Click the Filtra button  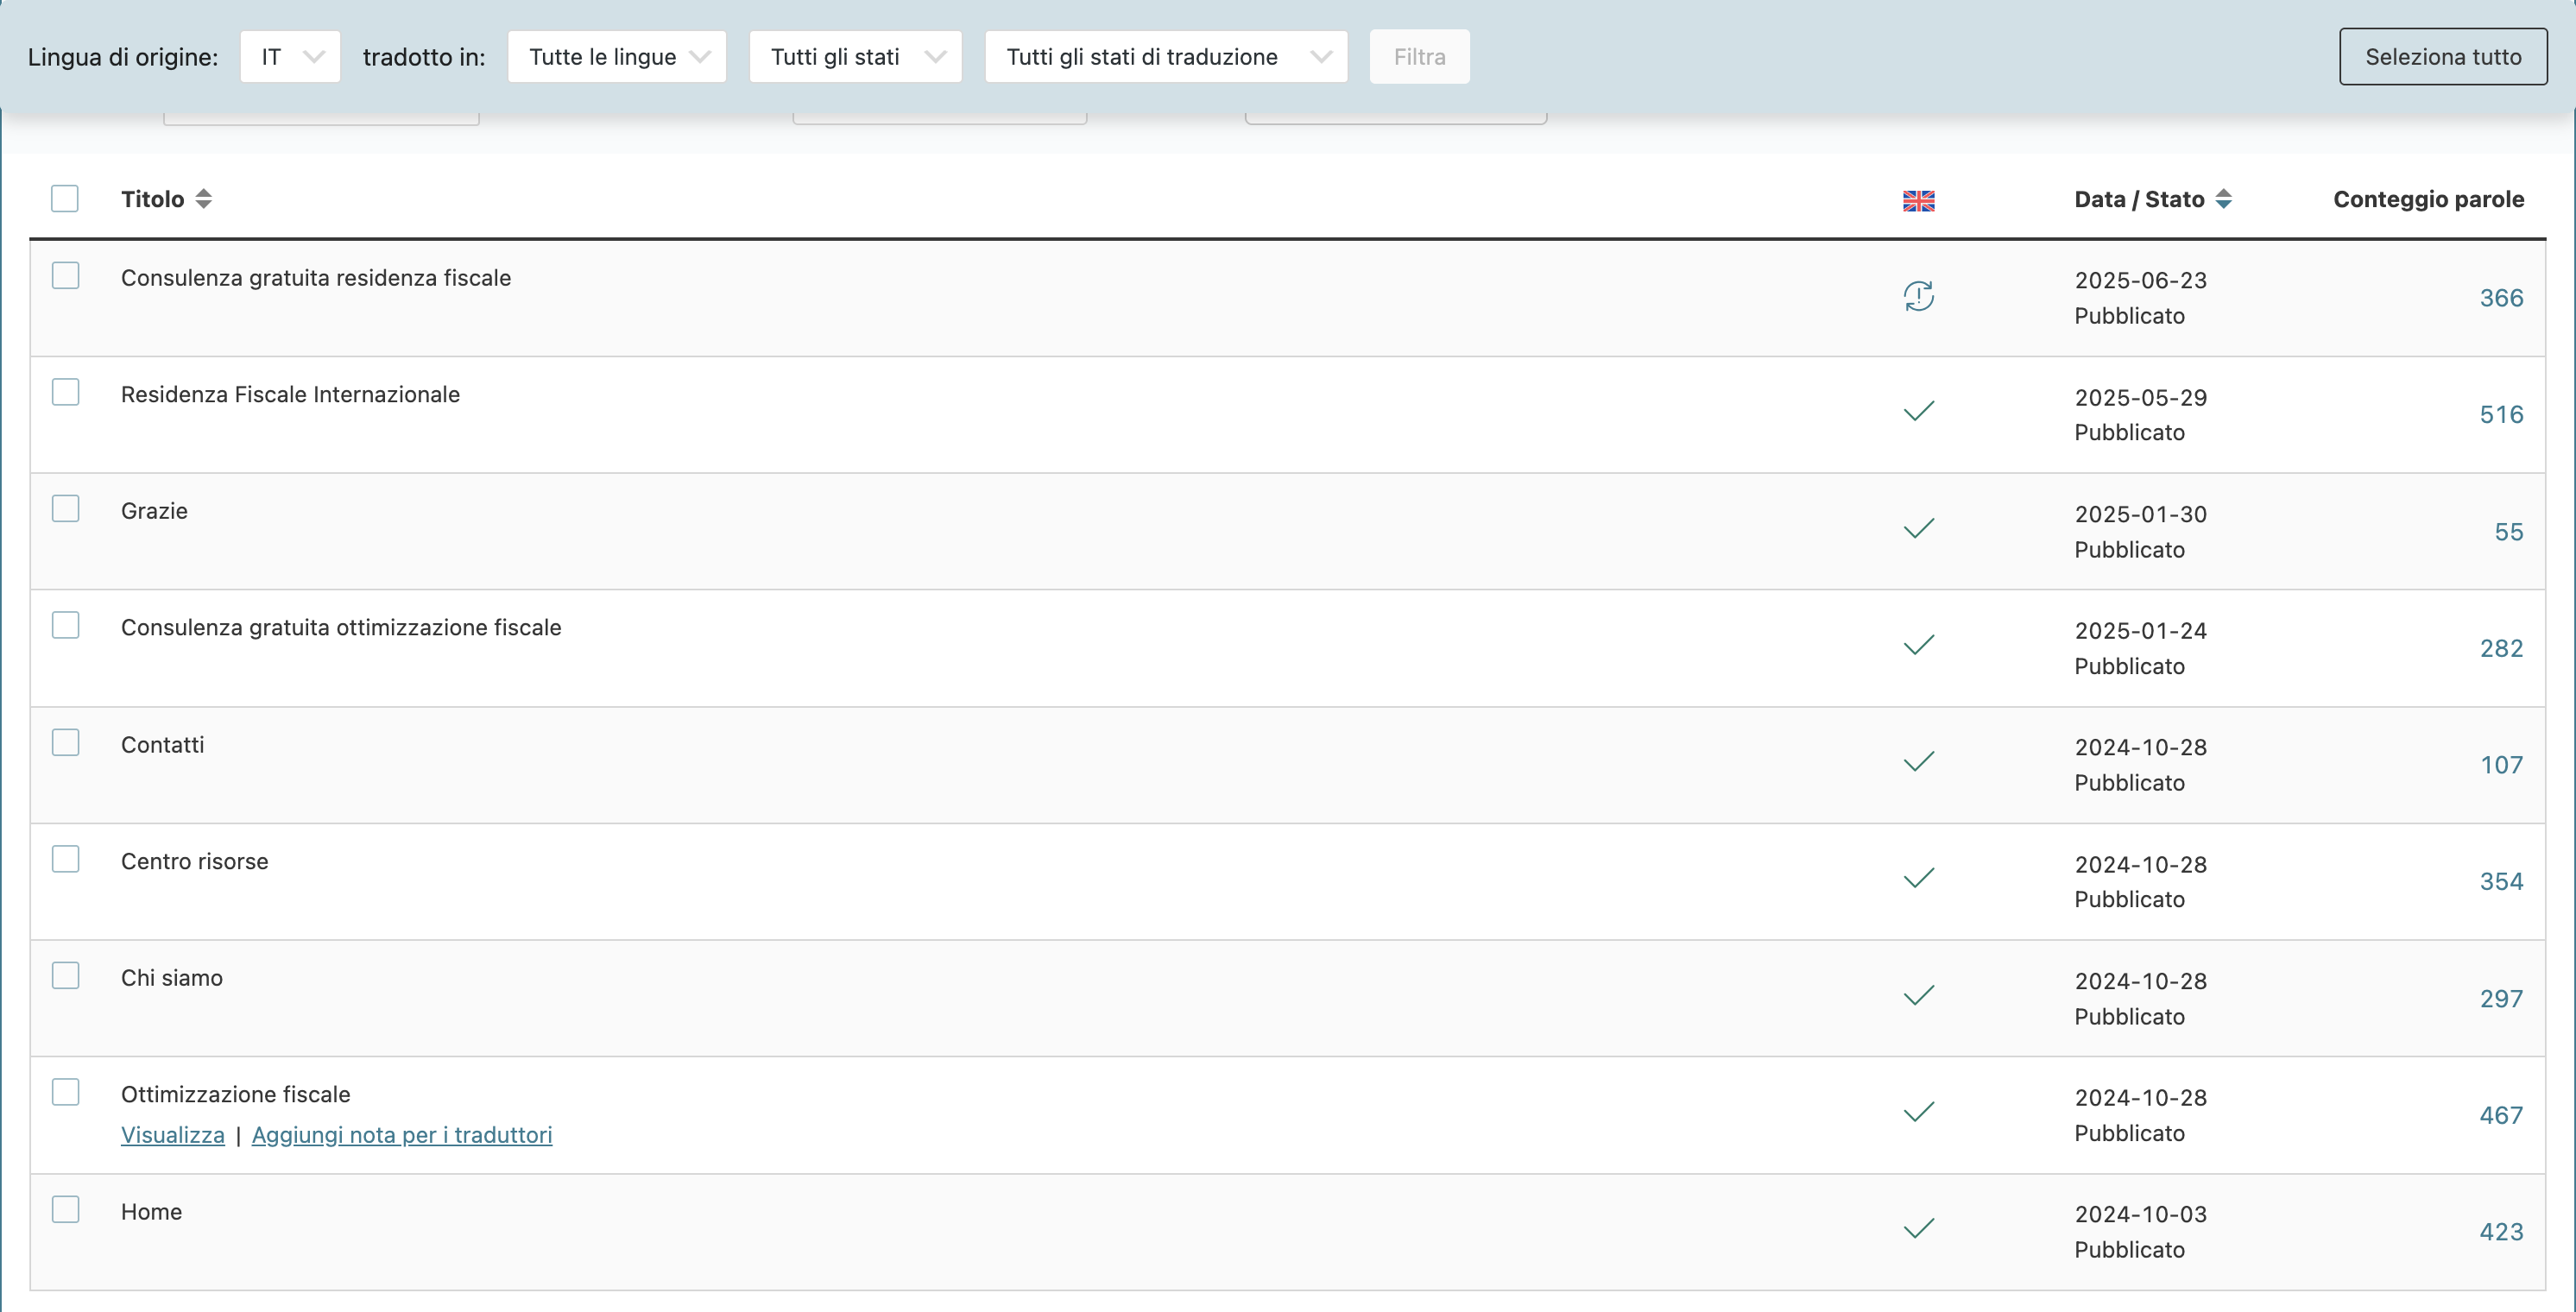pos(1419,57)
